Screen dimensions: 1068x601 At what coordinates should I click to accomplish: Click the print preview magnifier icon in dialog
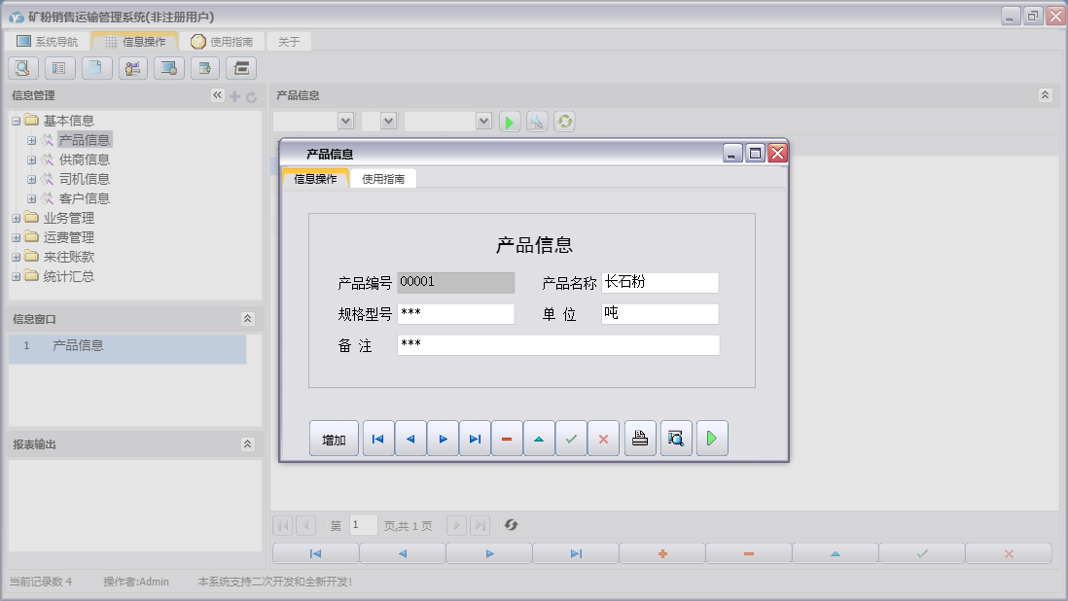pyautogui.click(x=675, y=439)
